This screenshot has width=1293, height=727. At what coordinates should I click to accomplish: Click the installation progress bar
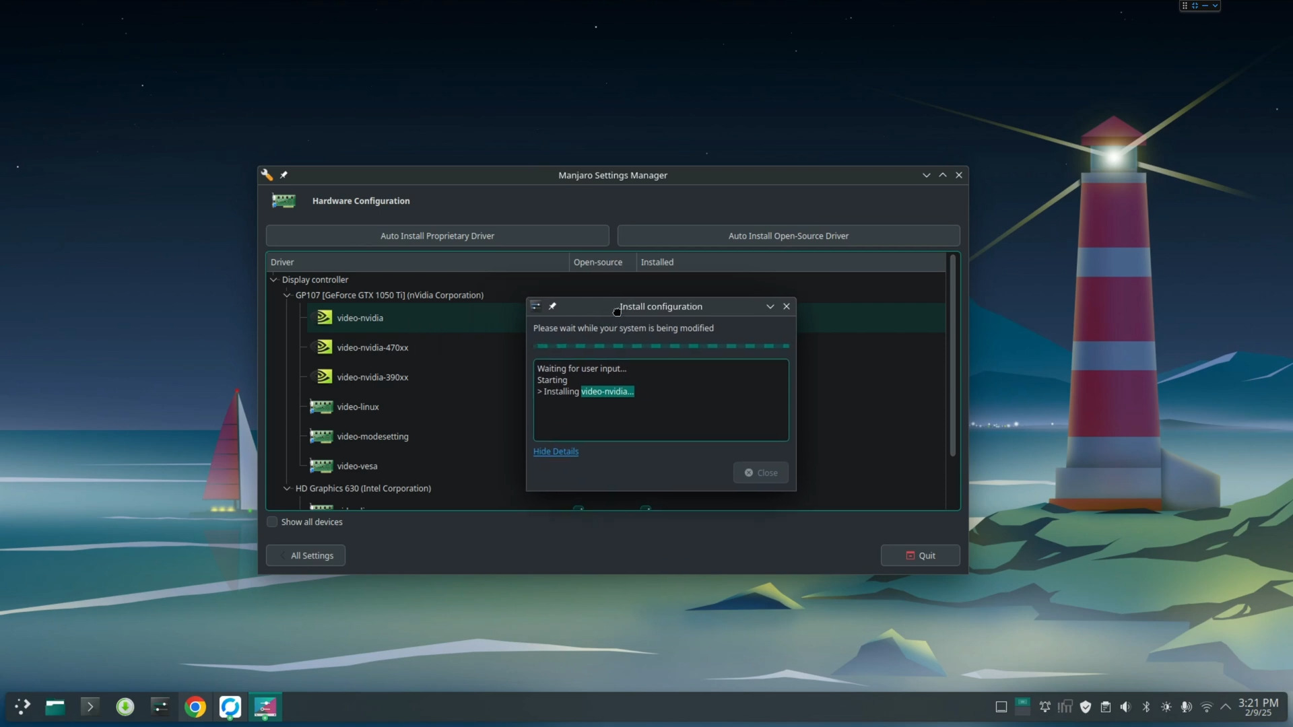pos(661,346)
